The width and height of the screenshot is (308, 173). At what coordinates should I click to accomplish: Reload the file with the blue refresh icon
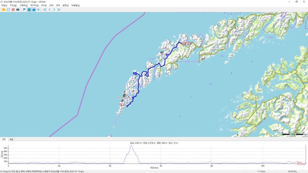(8, 10)
